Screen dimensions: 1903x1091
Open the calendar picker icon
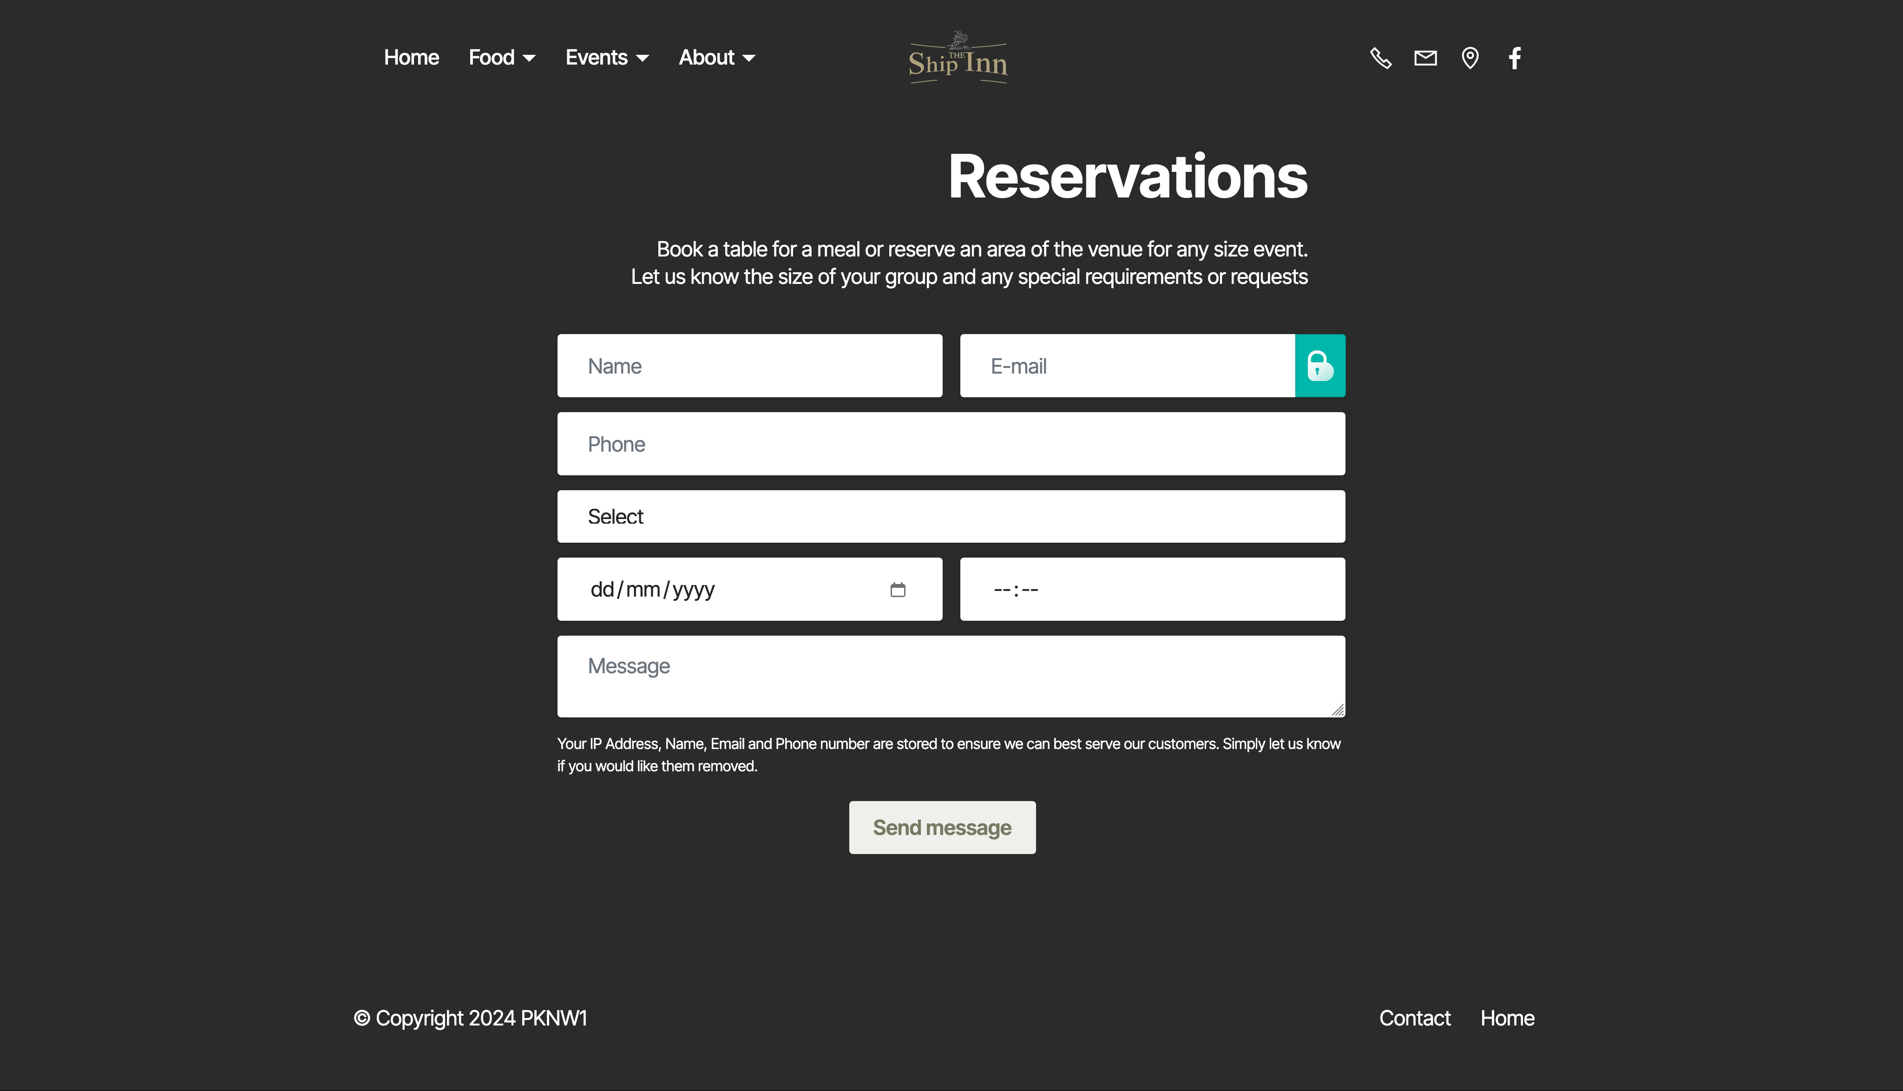[898, 590]
